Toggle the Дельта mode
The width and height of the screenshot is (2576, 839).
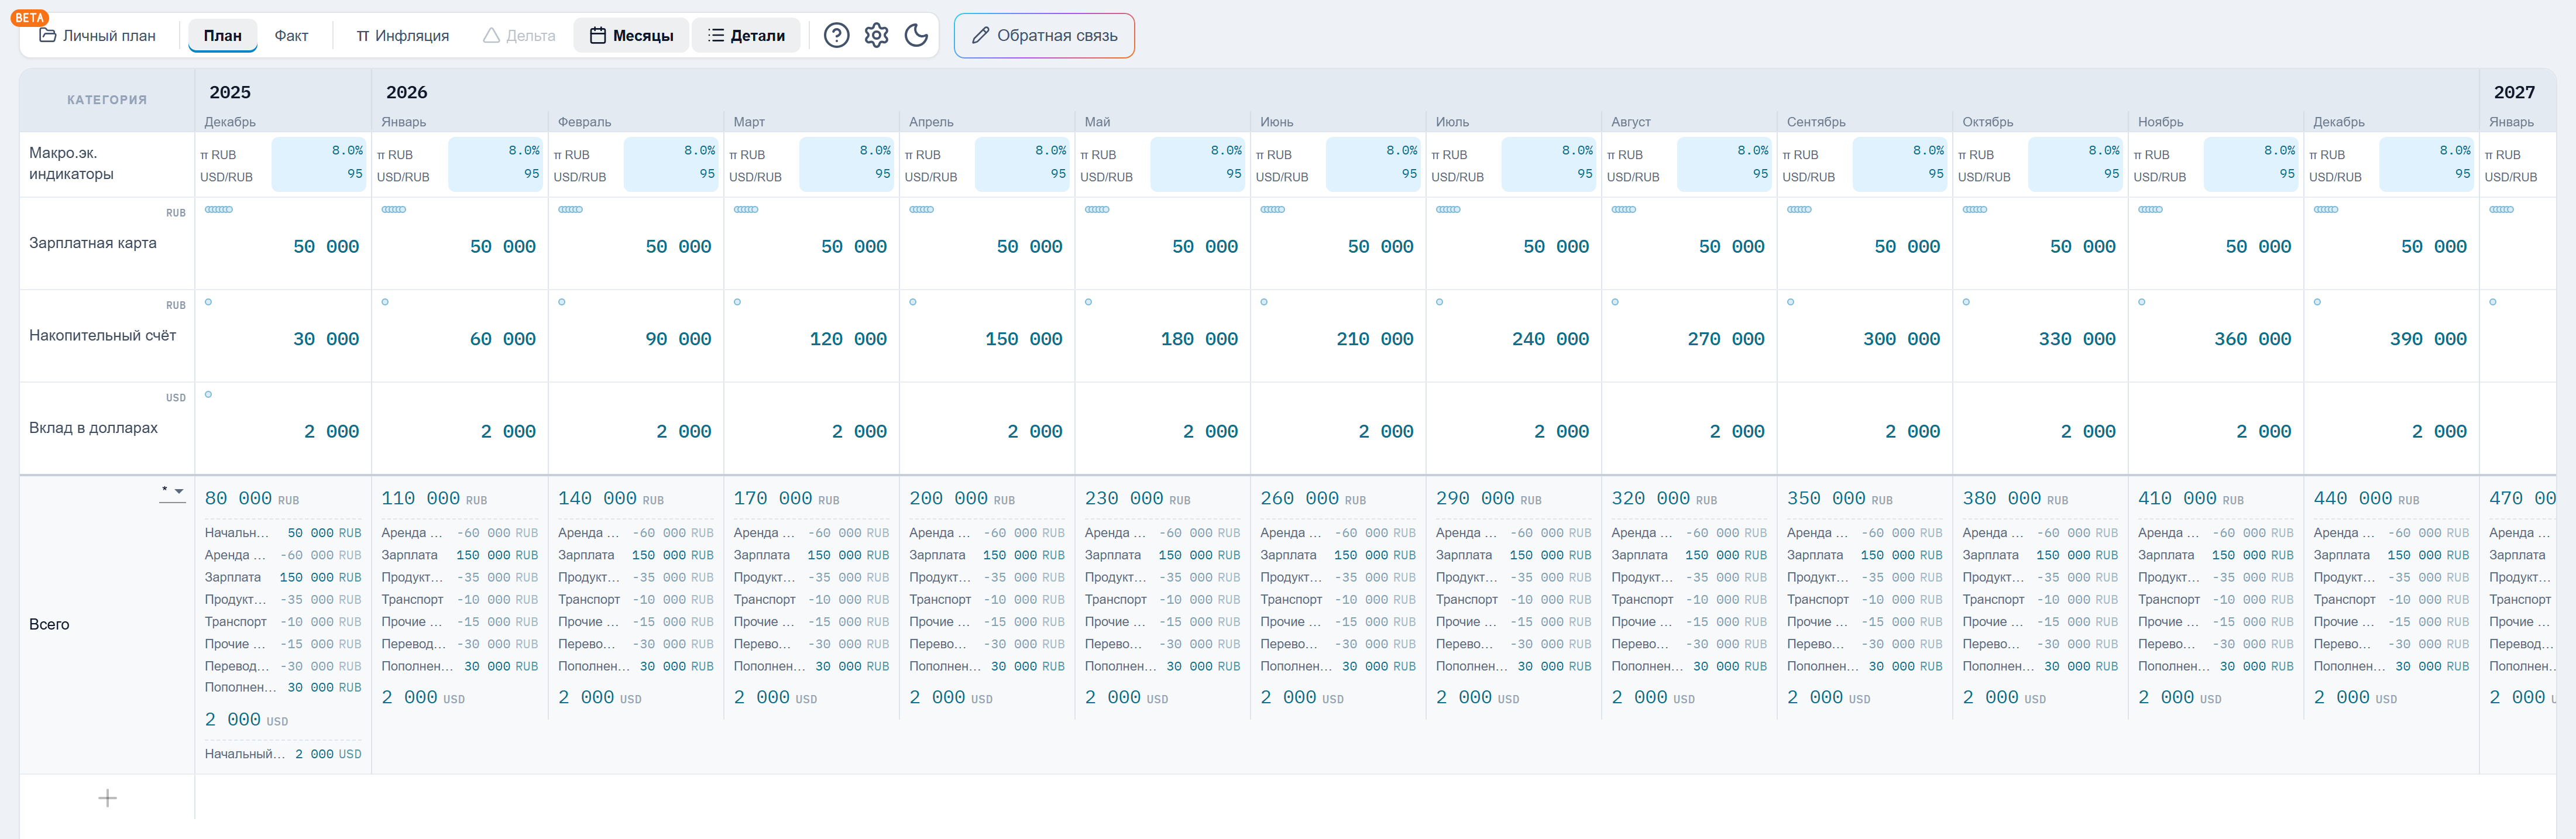point(519,36)
